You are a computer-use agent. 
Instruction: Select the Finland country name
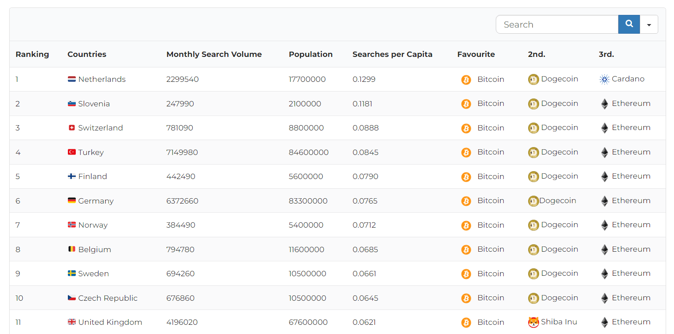(92, 176)
